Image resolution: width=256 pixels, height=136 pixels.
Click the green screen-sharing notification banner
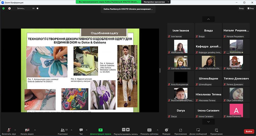109,2
